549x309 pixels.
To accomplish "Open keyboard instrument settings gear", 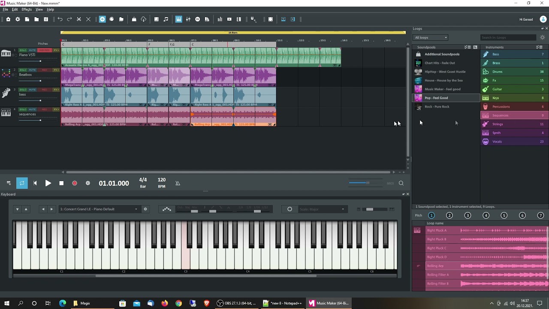I will point(145,209).
